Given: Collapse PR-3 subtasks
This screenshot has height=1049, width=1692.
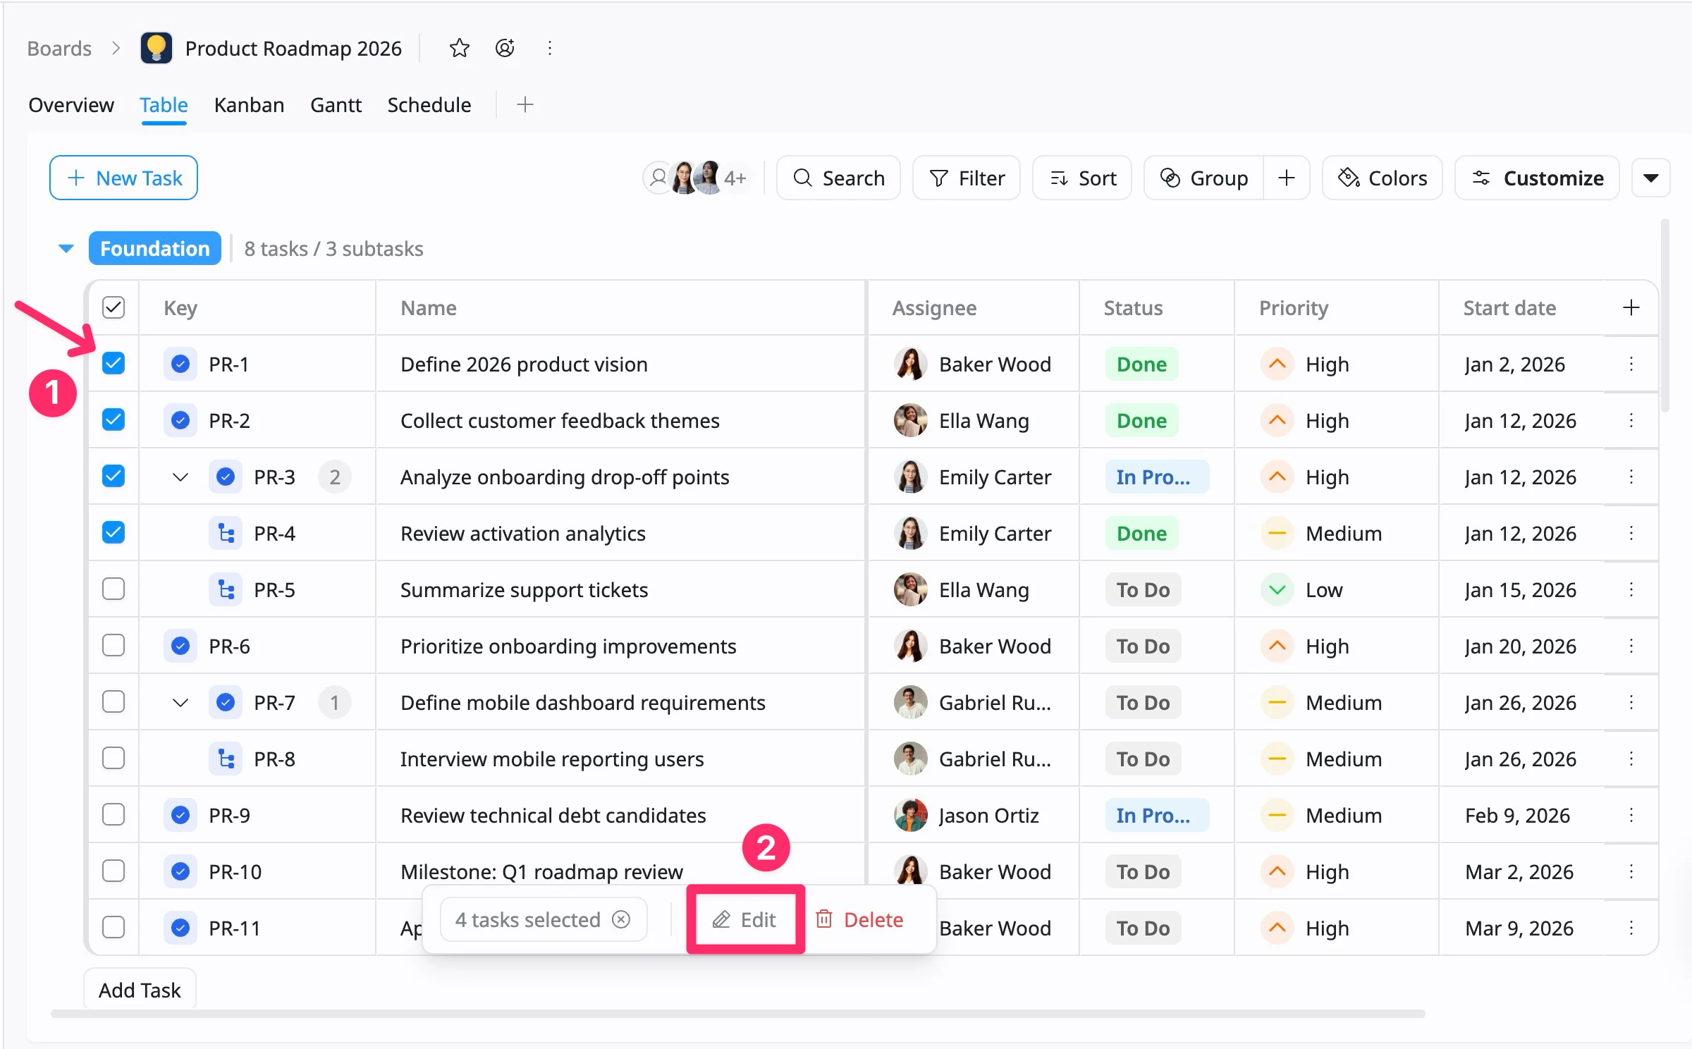Looking at the screenshot, I should pyautogui.click(x=180, y=477).
